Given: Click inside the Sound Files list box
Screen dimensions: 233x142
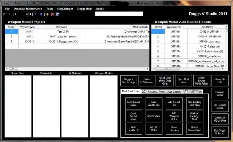Looking at the screenshot, I should [18, 106].
